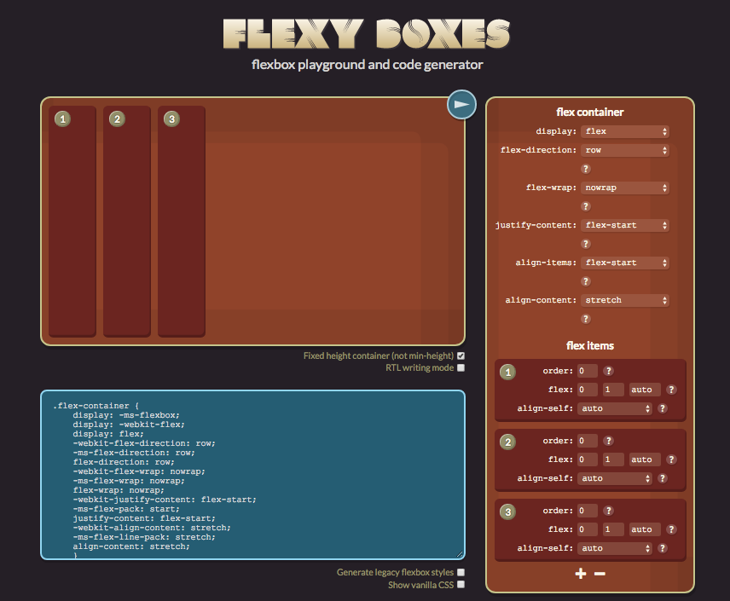Open flex help for flex item 3
730x601 pixels.
671,529
